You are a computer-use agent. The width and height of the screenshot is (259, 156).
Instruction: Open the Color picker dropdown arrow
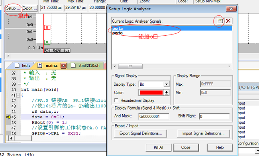[x=166, y=92]
